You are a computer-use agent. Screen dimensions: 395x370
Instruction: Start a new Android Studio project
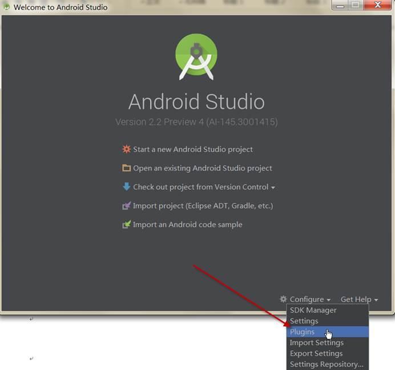pyautogui.click(x=193, y=149)
